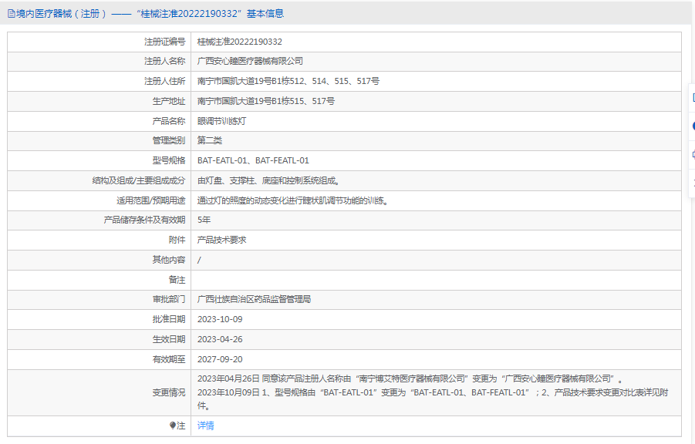This screenshot has width=695, height=444.
Task: Select effective date 2023-04-26
Action: 220,339
